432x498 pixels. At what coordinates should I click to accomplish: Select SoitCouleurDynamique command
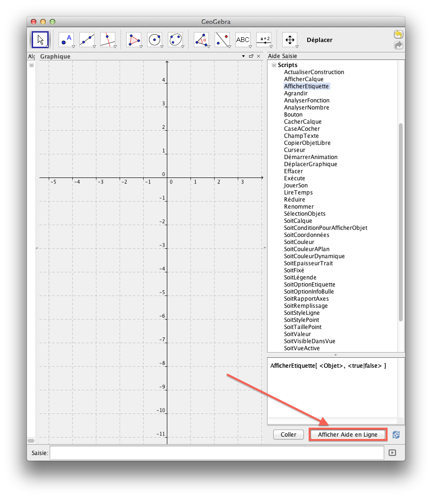click(314, 256)
